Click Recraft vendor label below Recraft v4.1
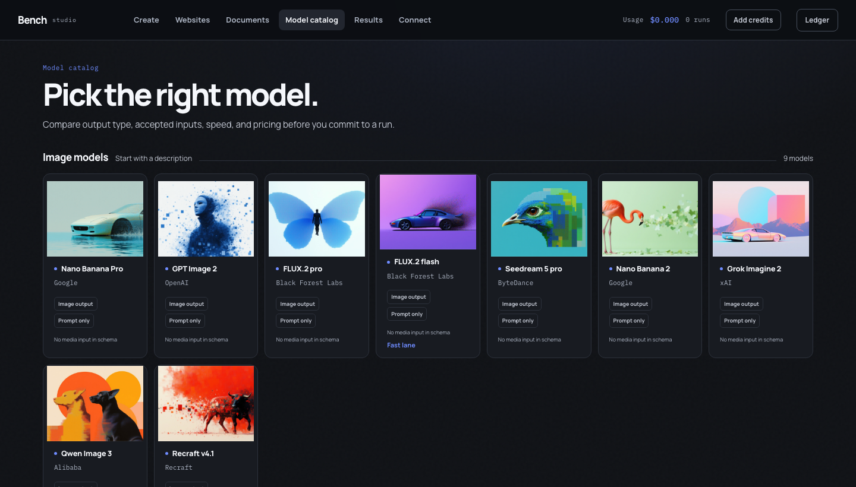 179,468
